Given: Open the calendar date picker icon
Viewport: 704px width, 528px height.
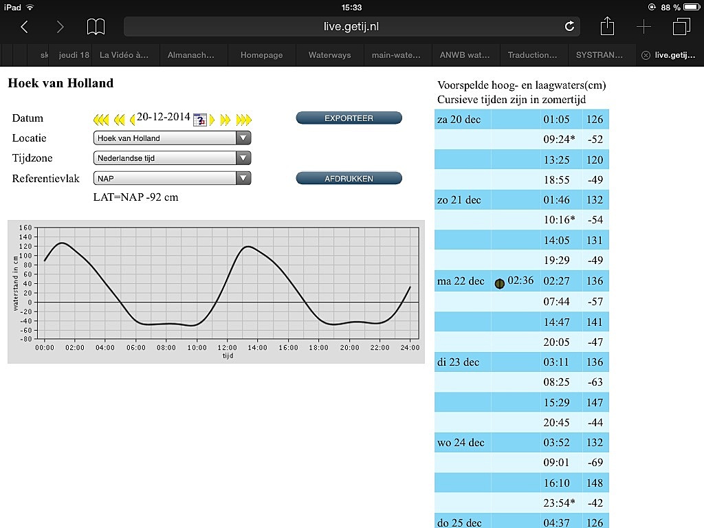Looking at the screenshot, I should click(x=200, y=120).
